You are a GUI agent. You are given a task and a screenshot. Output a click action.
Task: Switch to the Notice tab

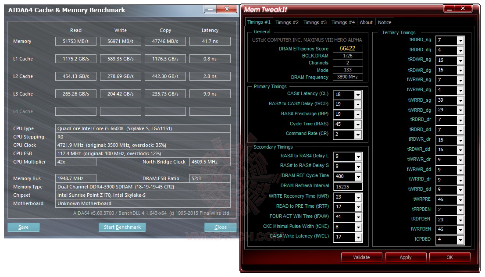385,22
